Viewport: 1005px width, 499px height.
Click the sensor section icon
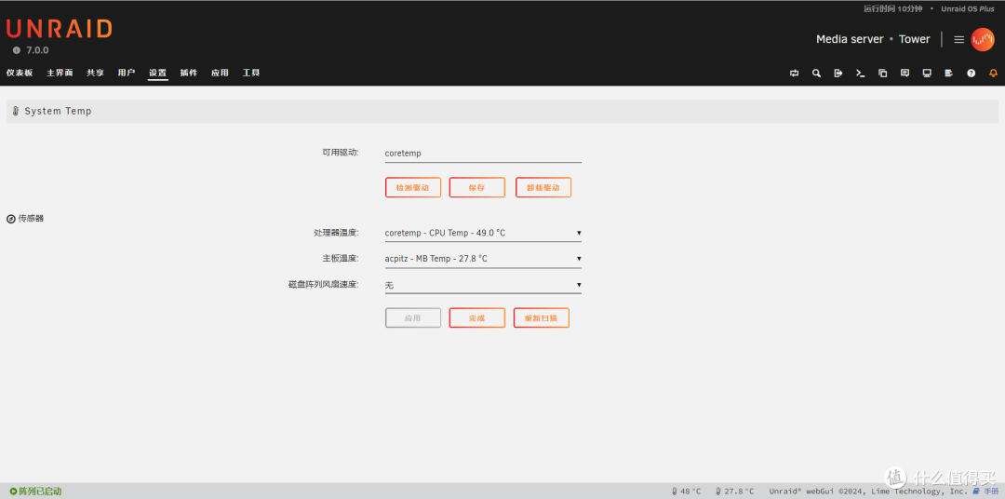coord(11,219)
